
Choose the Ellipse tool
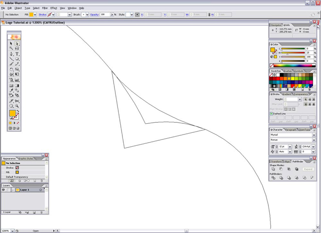[17, 59]
